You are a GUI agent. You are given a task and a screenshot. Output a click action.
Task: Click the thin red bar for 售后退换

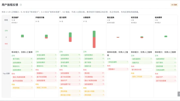click(118, 37)
